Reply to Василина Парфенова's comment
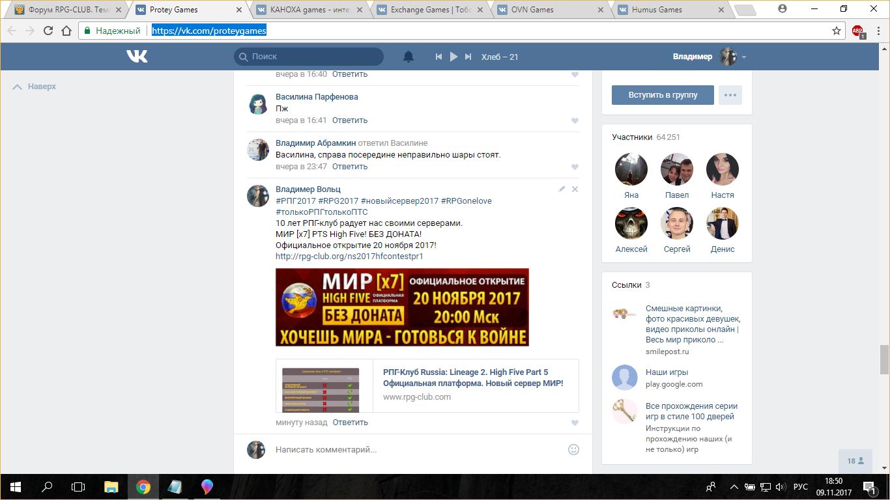The width and height of the screenshot is (890, 500). (350, 120)
